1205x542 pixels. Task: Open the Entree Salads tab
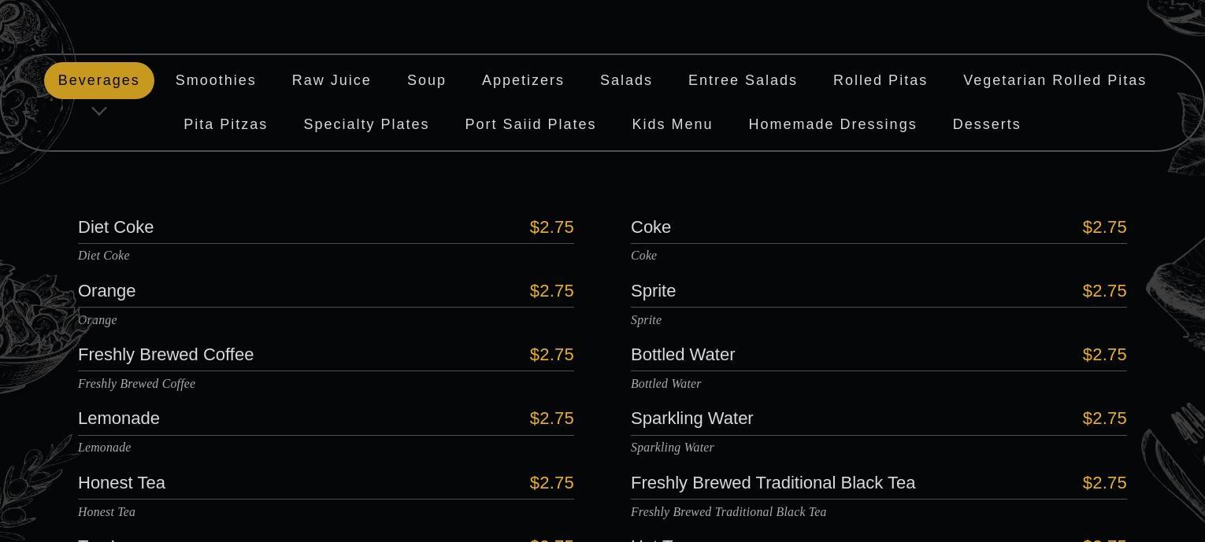pyautogui.click(x=743, y=80)
